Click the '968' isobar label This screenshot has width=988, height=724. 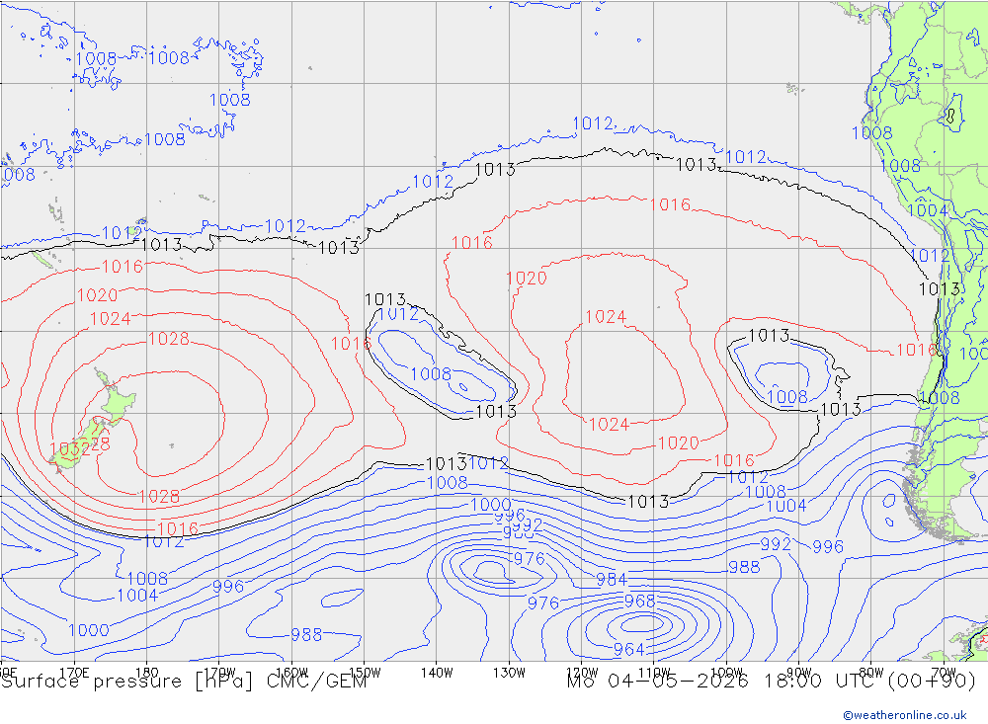click(639, 602)
